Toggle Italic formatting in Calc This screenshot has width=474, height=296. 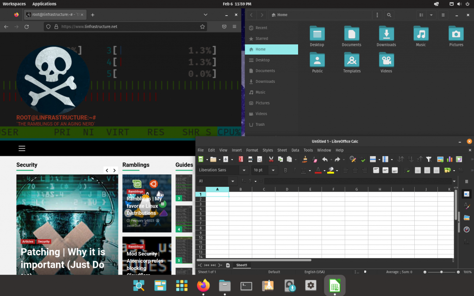point(294,170)
